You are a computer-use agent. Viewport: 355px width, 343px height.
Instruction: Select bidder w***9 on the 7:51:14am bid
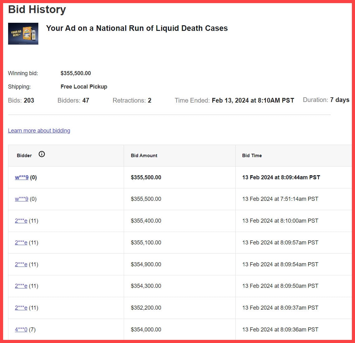(22, 199)
